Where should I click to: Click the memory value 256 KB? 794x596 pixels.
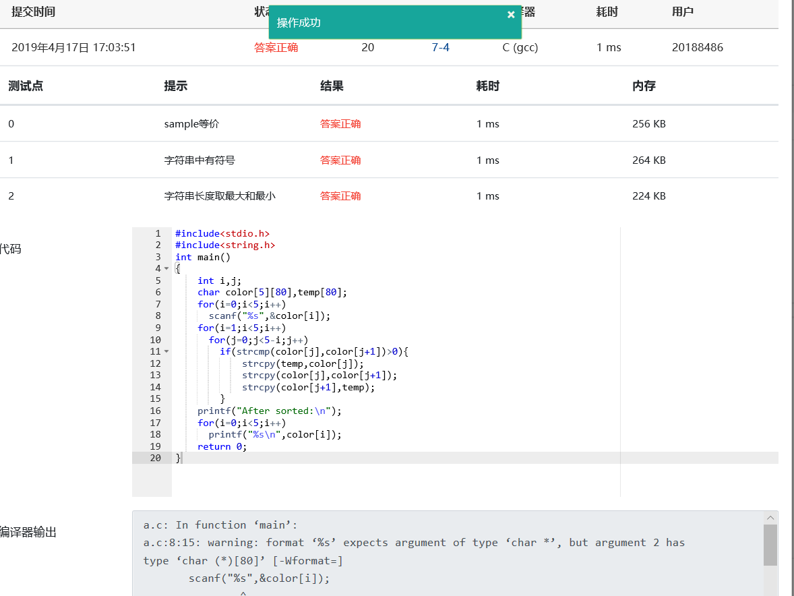click(648, 124)
